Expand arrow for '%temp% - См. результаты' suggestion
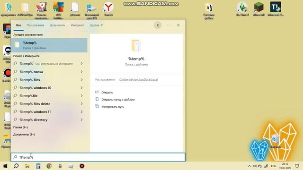This screenshot has height=170, width=303. coord(82,64)
